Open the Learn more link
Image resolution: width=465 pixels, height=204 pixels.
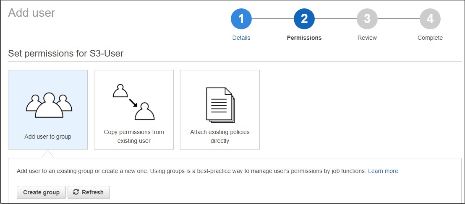click(x=383, y=171)
